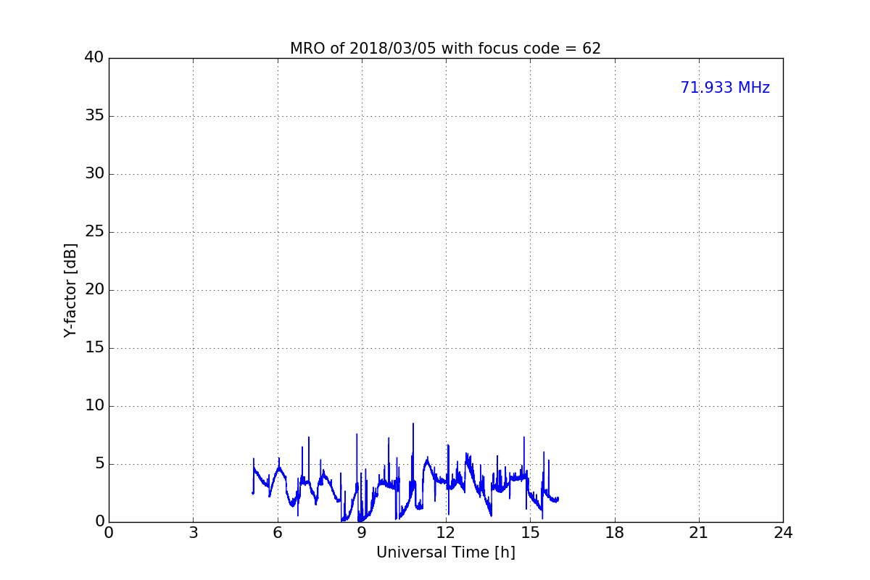Click x-axis tick label '15'

[530, 533]
